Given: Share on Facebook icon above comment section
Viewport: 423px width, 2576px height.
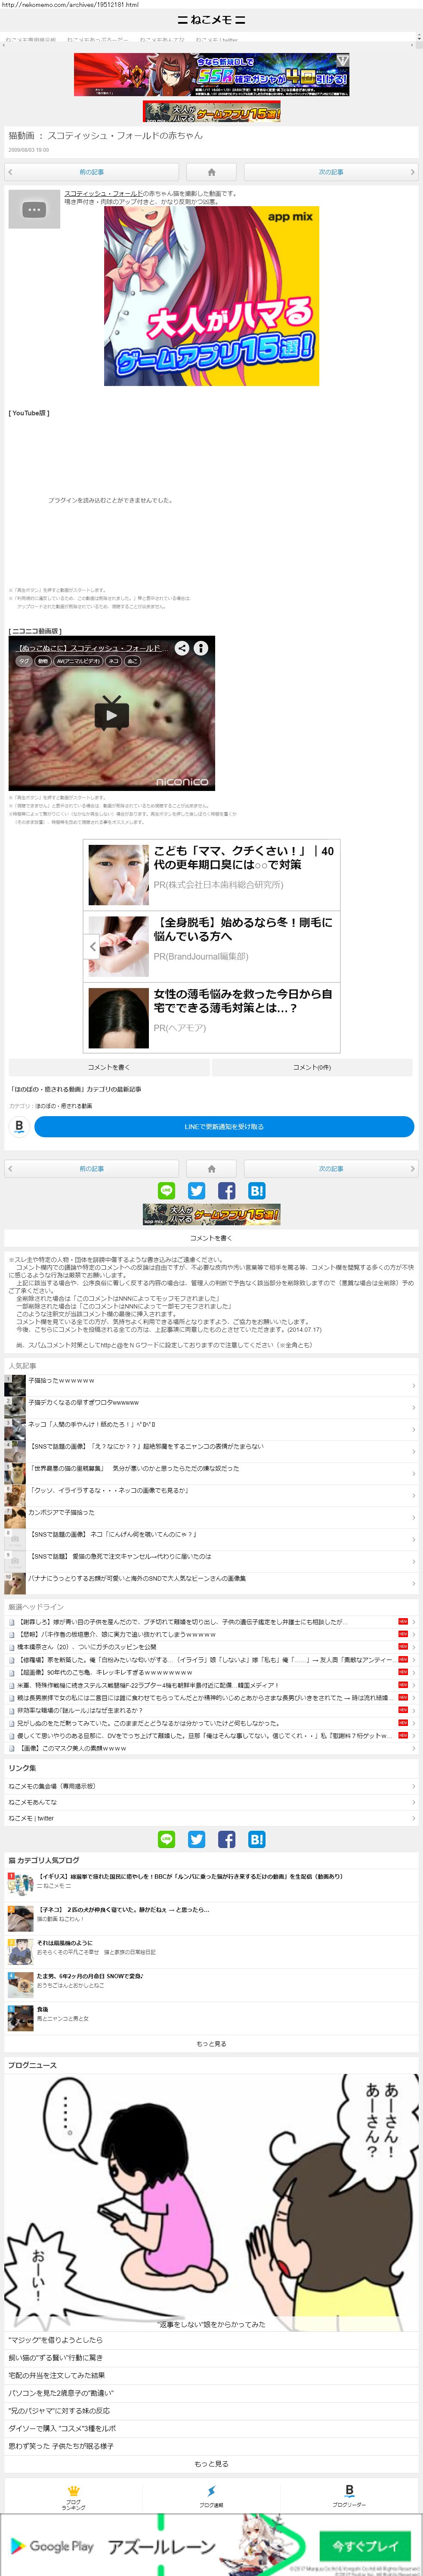Looking at the screenshot, I should click(x=226, y=1190).
